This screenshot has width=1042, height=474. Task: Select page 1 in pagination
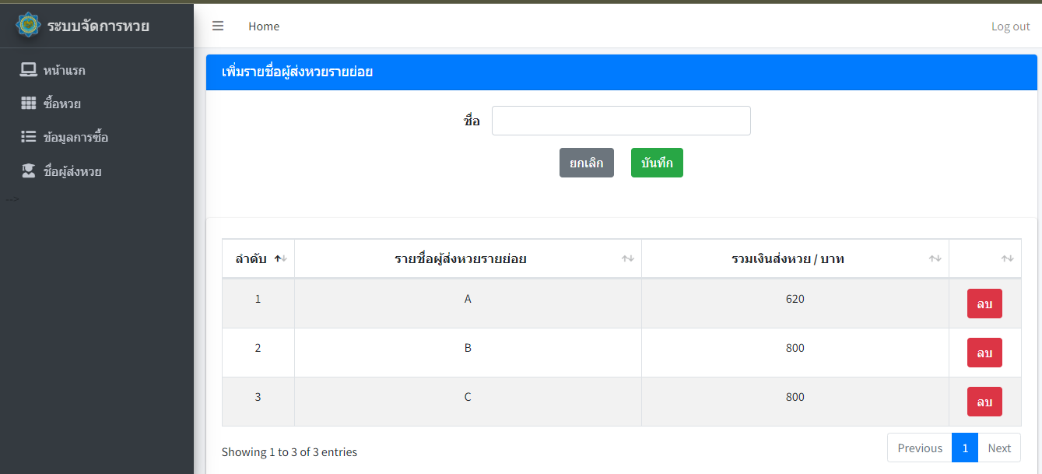965,448
